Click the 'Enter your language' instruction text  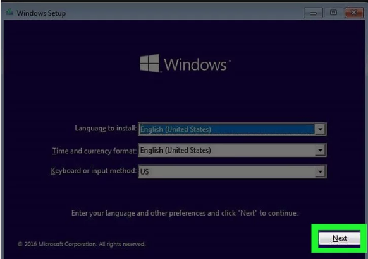pyautogui.click(x=185, y=213)
